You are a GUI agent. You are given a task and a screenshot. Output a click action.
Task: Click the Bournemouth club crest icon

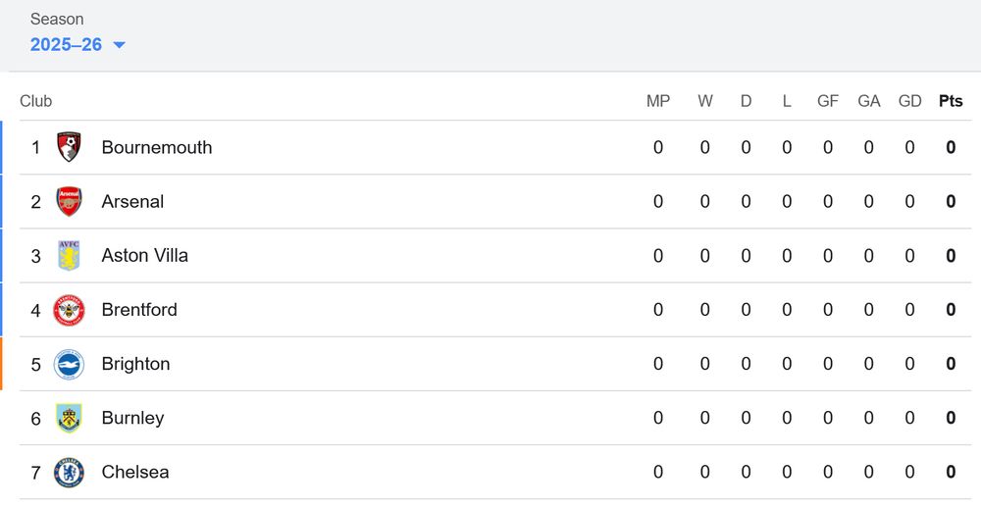(x=69, y=147)
